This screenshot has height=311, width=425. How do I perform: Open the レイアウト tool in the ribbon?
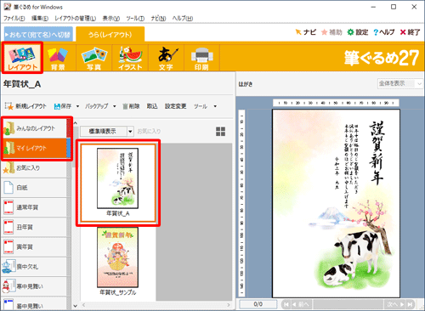click(x=22, y=58)
